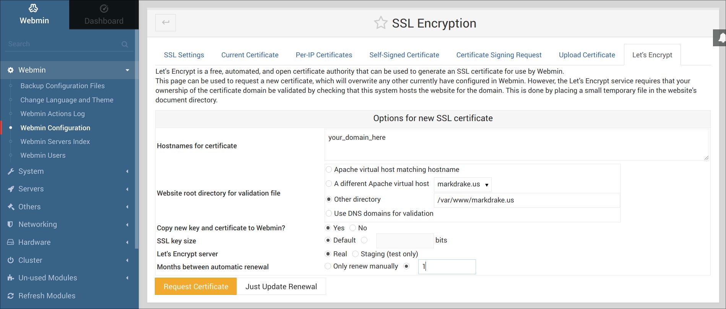Screen dimensions: 726x309
Task: Click the Servers rocket icon
Action: [x=11, y=189]
